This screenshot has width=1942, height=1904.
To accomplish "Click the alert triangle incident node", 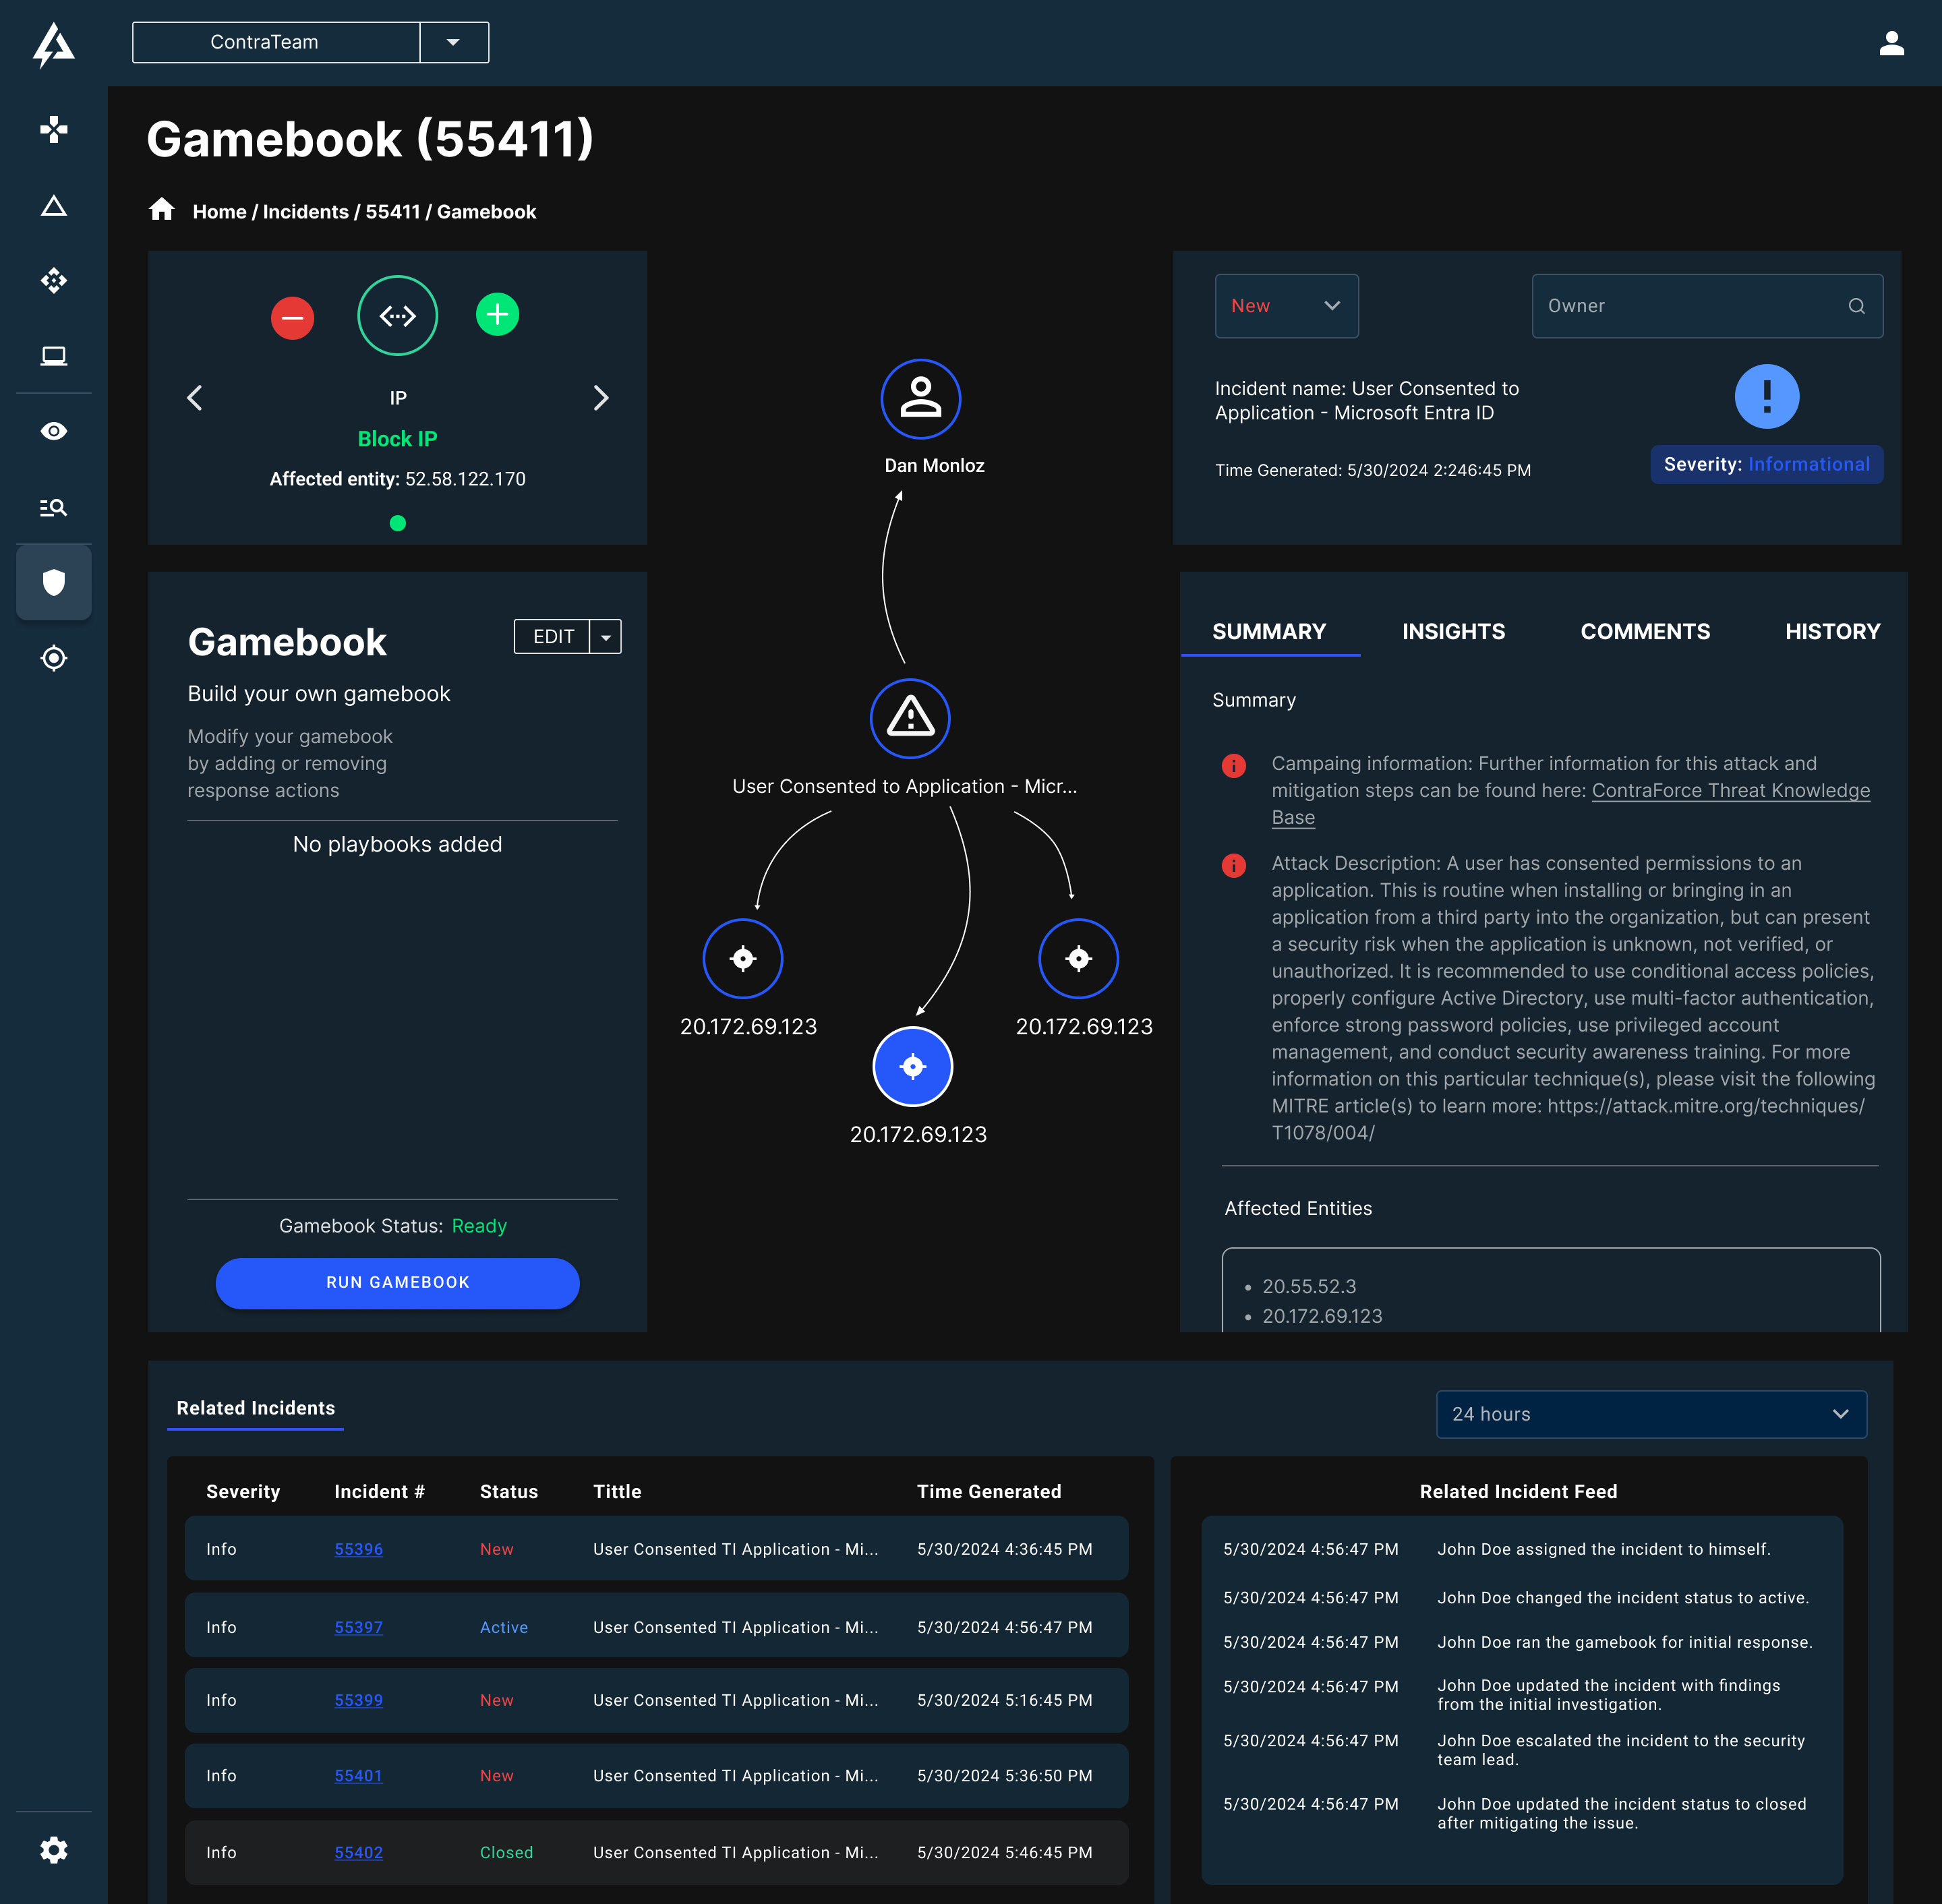I will tap(909, 718).
